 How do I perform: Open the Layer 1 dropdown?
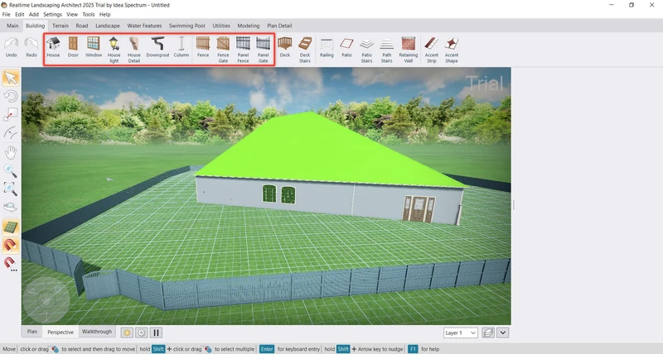[x=461, y=332]
